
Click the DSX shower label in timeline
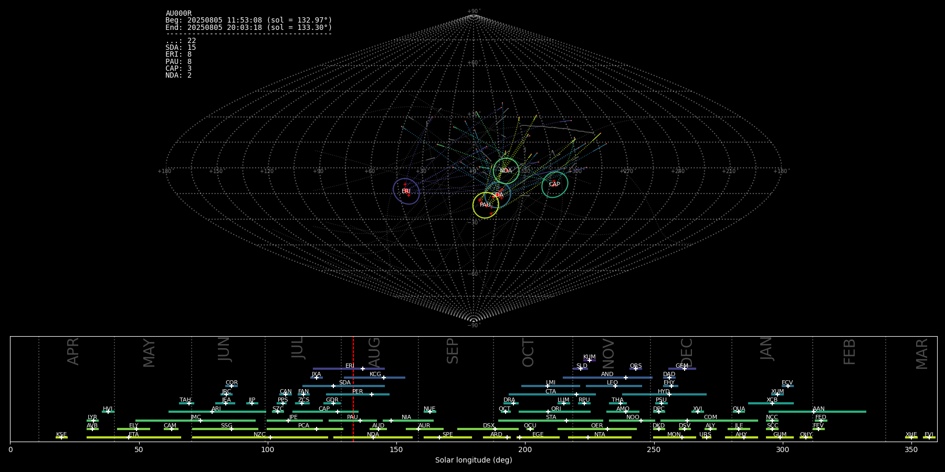[x=489, y=426]
